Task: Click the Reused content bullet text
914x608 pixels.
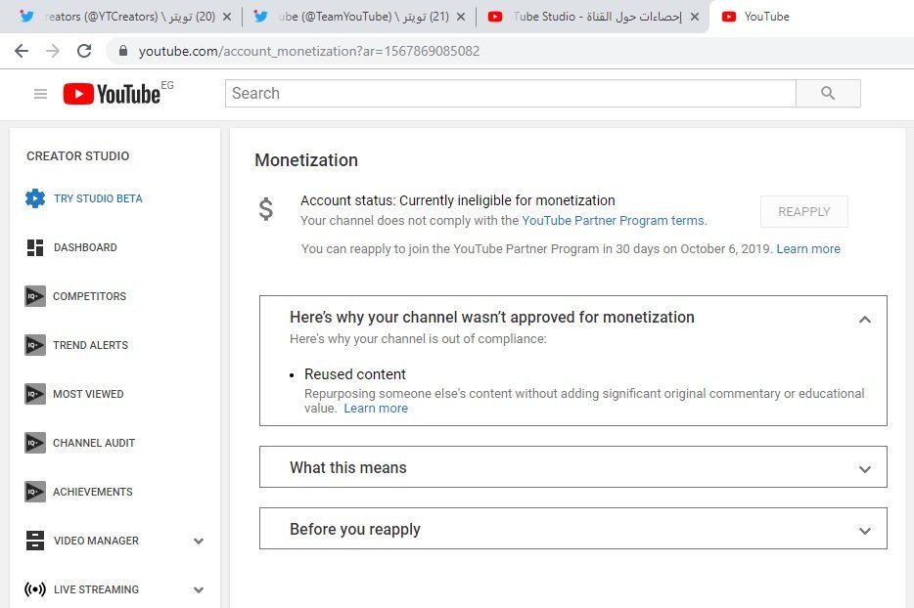Action: click(x=355, y=374)
